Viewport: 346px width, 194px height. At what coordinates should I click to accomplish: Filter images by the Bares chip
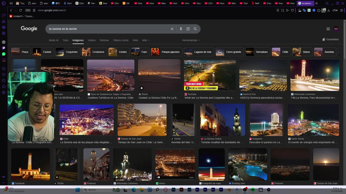point(302,52)
